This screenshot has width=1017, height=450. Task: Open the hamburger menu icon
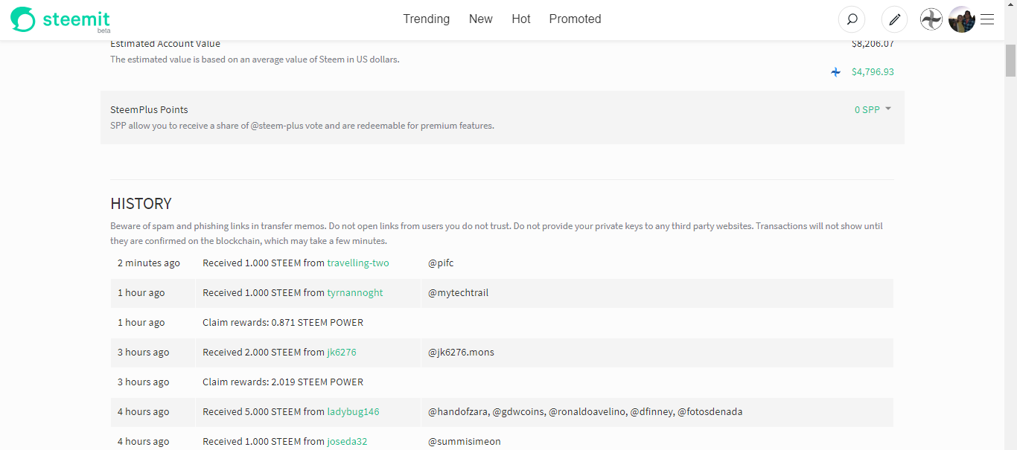(987, 19)
